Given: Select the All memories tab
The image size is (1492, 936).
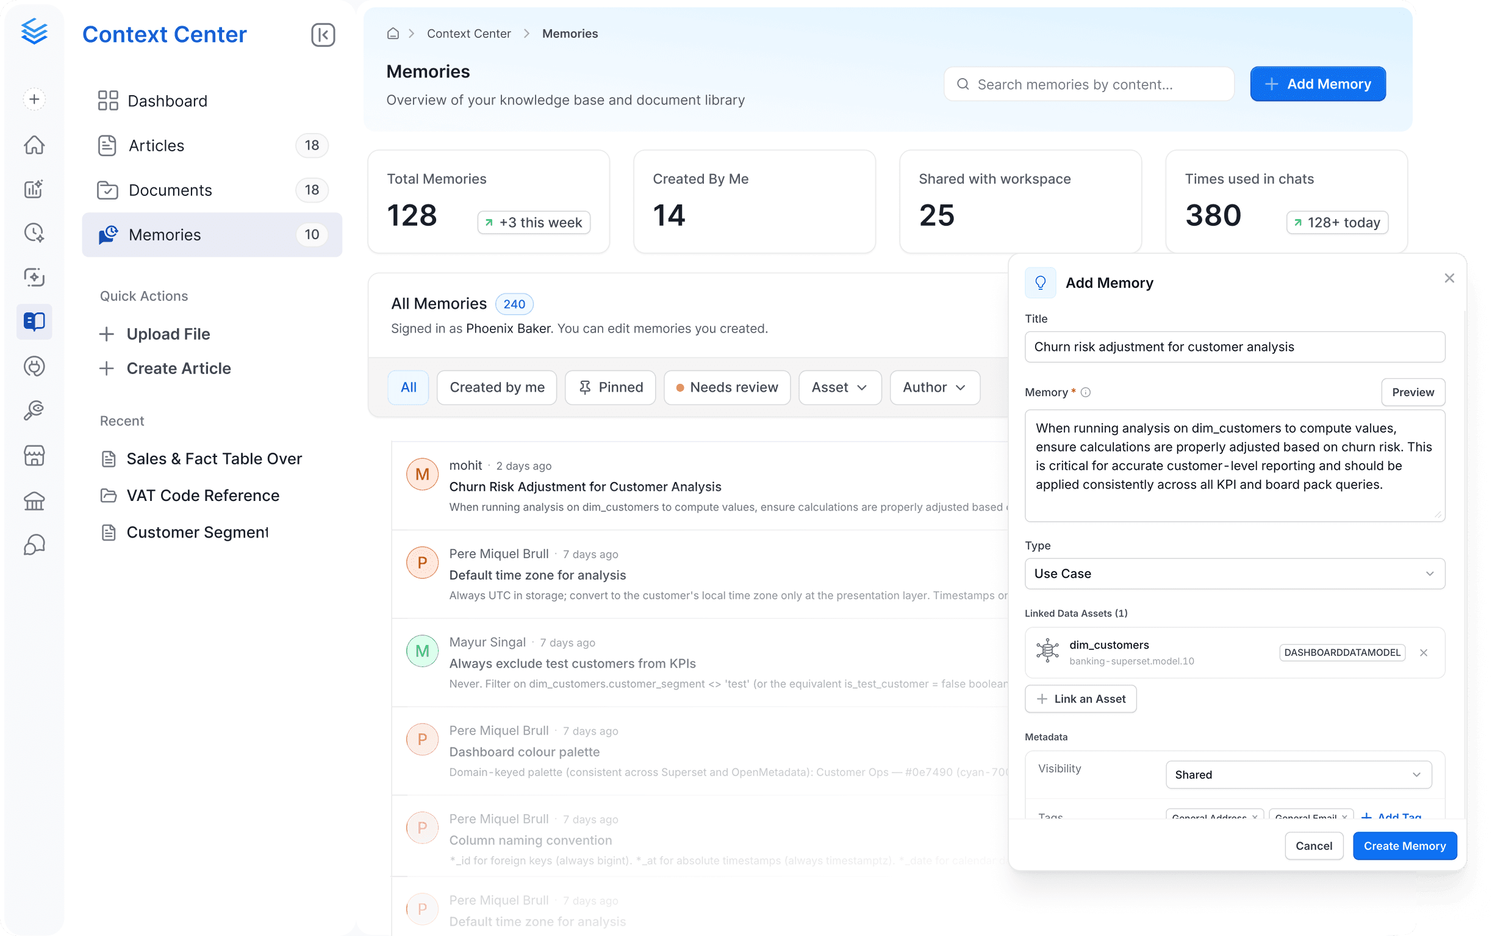Looking at the screenshot, I should pos(409,387).
